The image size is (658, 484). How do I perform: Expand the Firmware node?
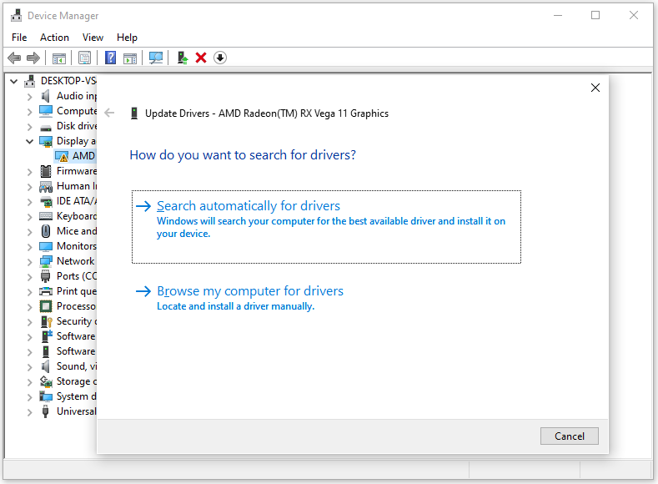pyautogui.click(x=29, y=172)
